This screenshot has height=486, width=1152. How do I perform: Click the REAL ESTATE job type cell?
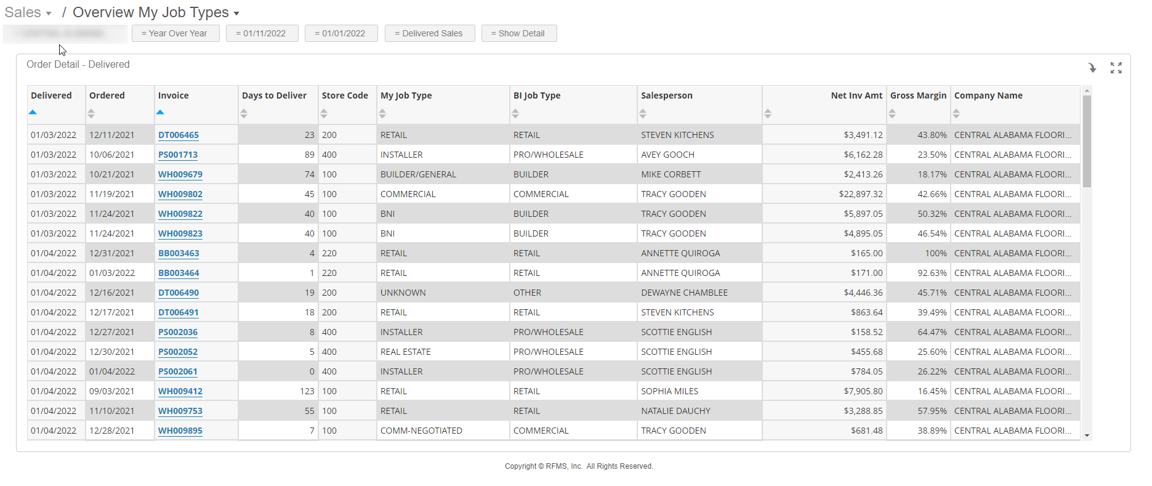click(x=443, y=352)
